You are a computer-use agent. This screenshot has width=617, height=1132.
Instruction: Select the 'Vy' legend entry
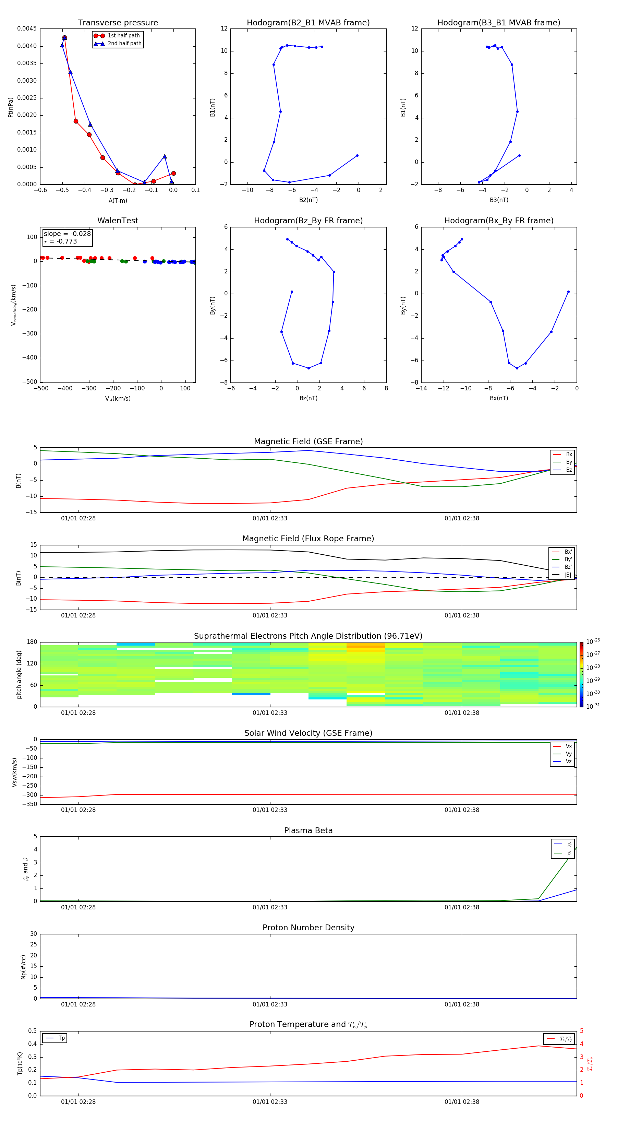tap(562, 754)
